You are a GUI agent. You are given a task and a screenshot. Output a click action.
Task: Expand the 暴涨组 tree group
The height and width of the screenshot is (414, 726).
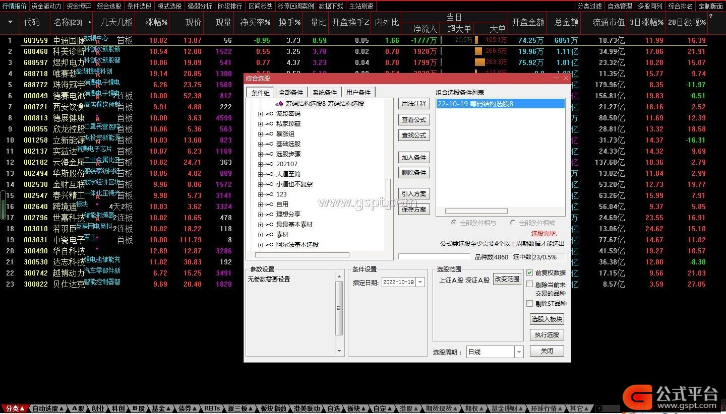261,134
